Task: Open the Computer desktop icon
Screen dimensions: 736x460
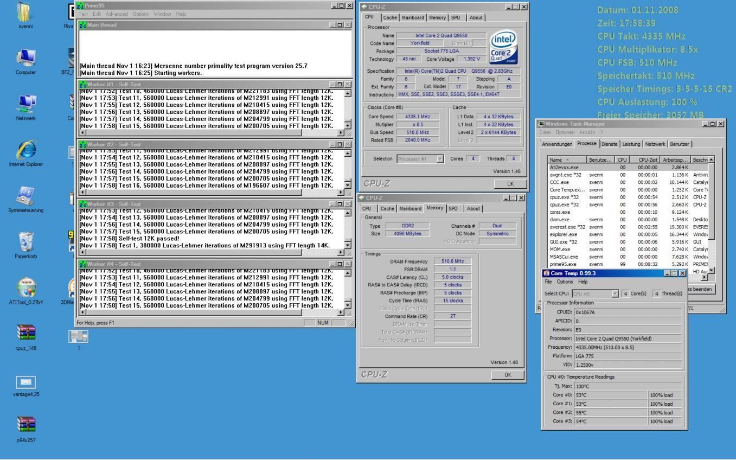Action: pos(26,58)
